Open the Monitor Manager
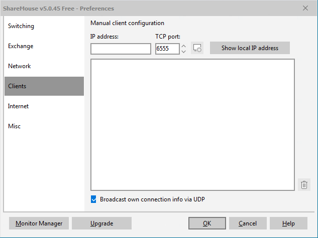This screenshot has width=318, height=238. (x=39, y=223)
